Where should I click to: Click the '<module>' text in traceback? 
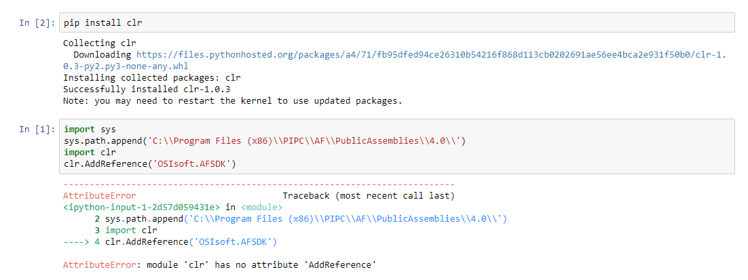(x=261, y=207)
